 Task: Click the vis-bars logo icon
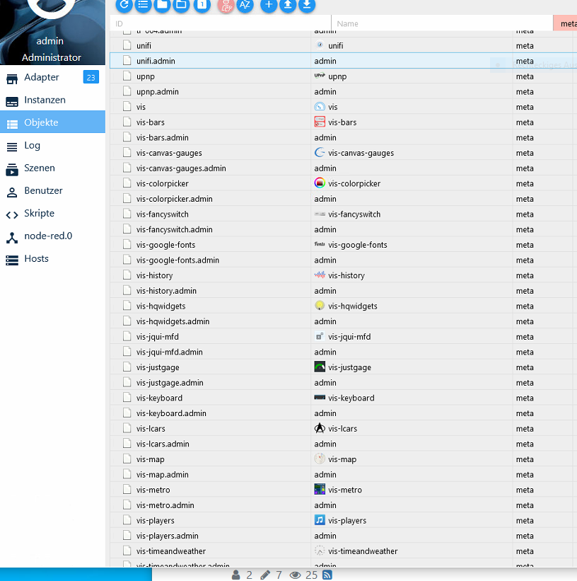pos(320,122)
